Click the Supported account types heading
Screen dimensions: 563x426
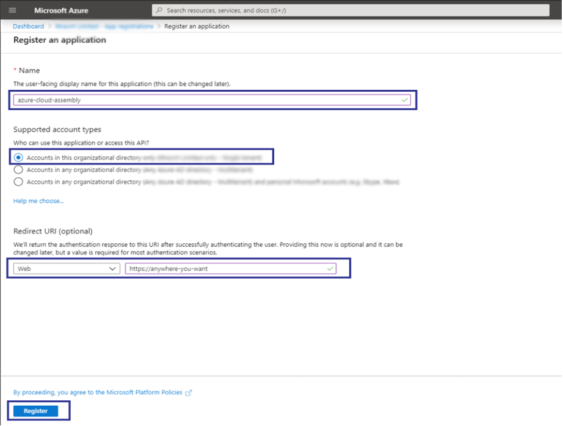[57, 130]
